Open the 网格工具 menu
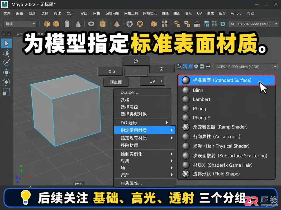Image resolution: width=281 pixels, height=210 pixels. pyautogui.click(x=131, y=13)
